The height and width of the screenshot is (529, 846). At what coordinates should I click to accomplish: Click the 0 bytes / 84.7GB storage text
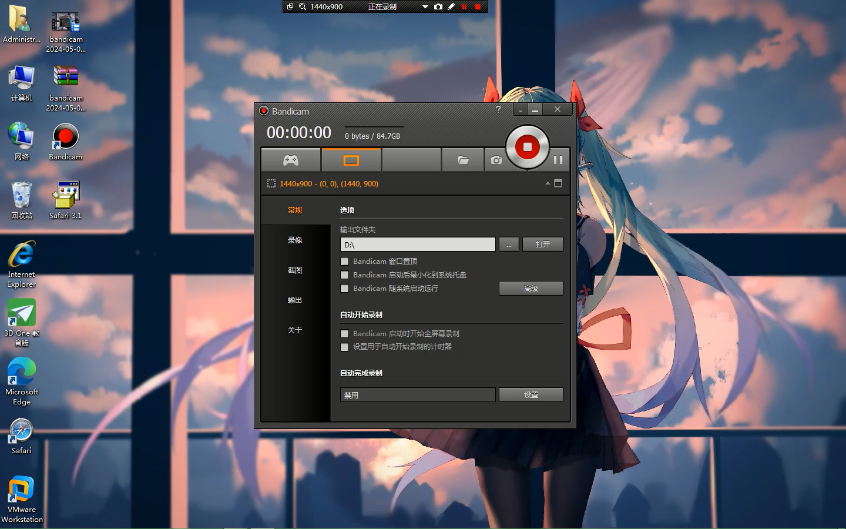click(372, 136)
